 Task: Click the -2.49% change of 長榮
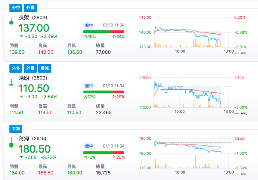tap(49, 36)
